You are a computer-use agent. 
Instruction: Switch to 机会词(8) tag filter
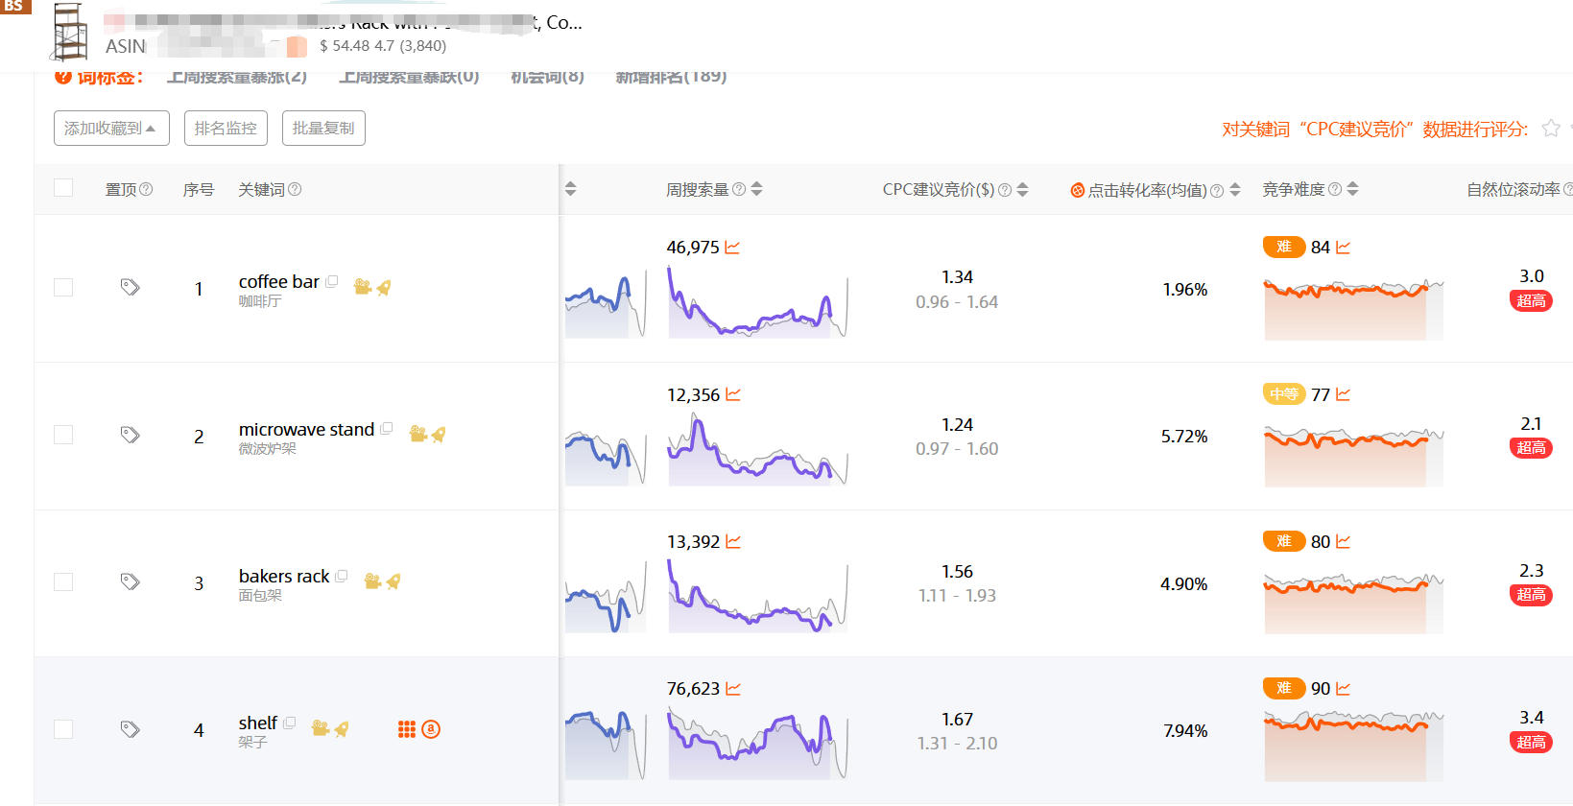point(547,77)
